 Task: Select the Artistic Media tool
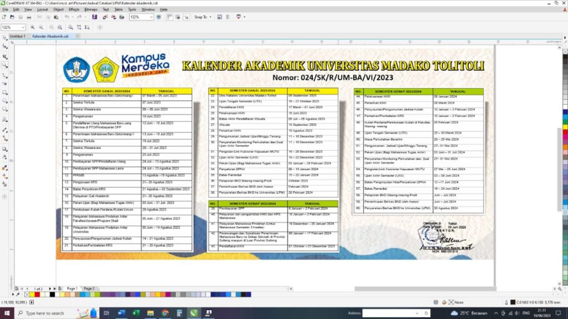tap(4, 84)
